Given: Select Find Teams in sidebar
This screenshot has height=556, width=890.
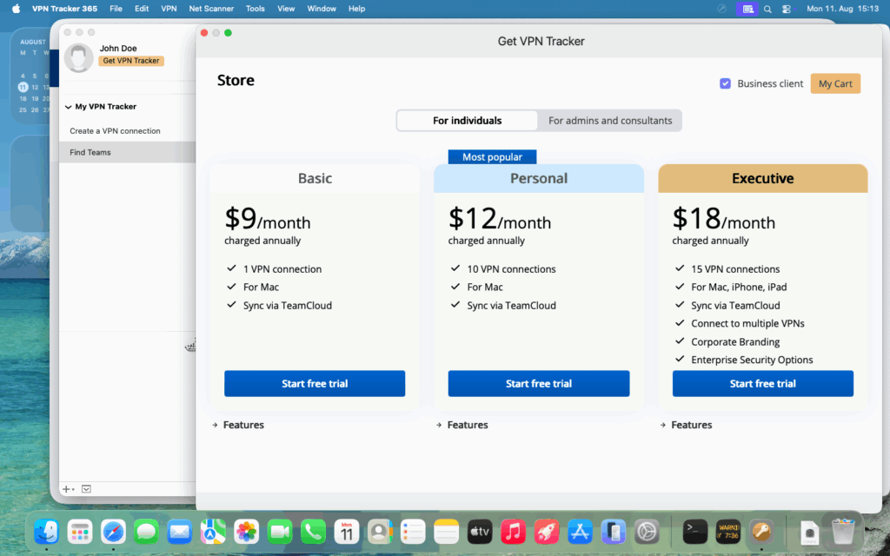Looking at the screenshot, I should pyautogui.click(x=127, y=152).
